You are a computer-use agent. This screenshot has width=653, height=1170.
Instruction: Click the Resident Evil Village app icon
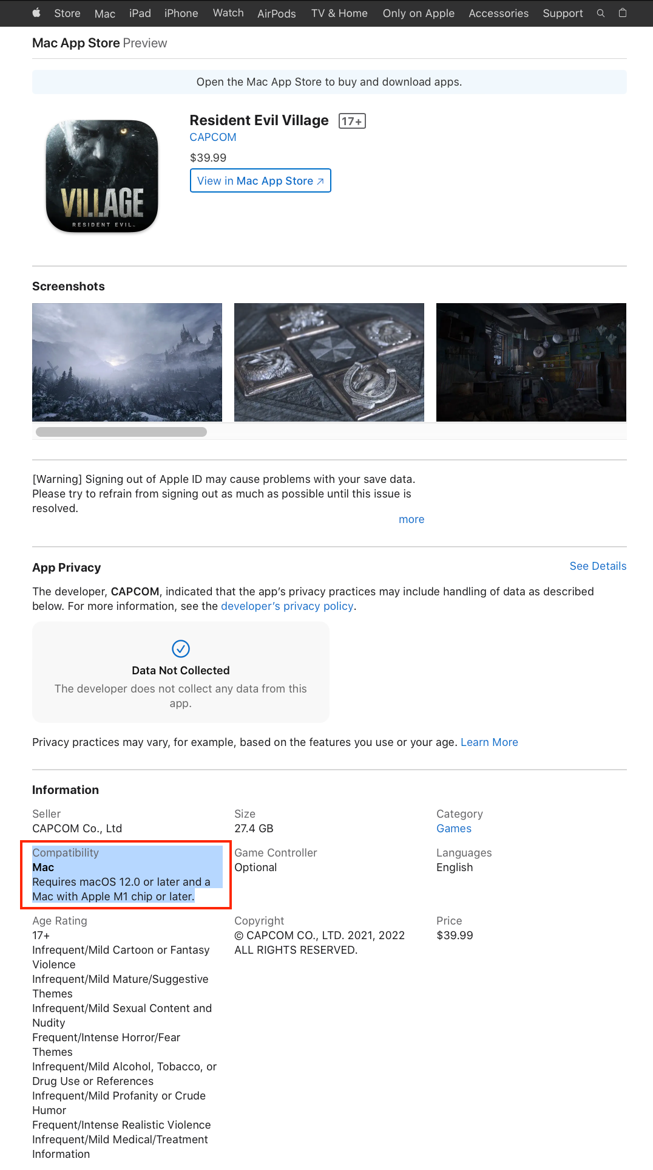(x=102, y=176)
